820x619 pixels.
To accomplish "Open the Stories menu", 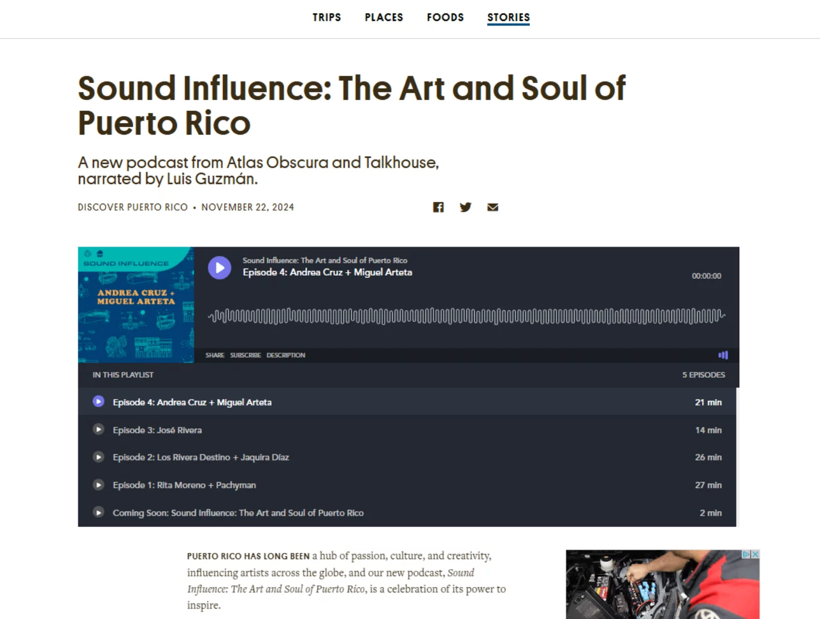I will tap(508, 17).
